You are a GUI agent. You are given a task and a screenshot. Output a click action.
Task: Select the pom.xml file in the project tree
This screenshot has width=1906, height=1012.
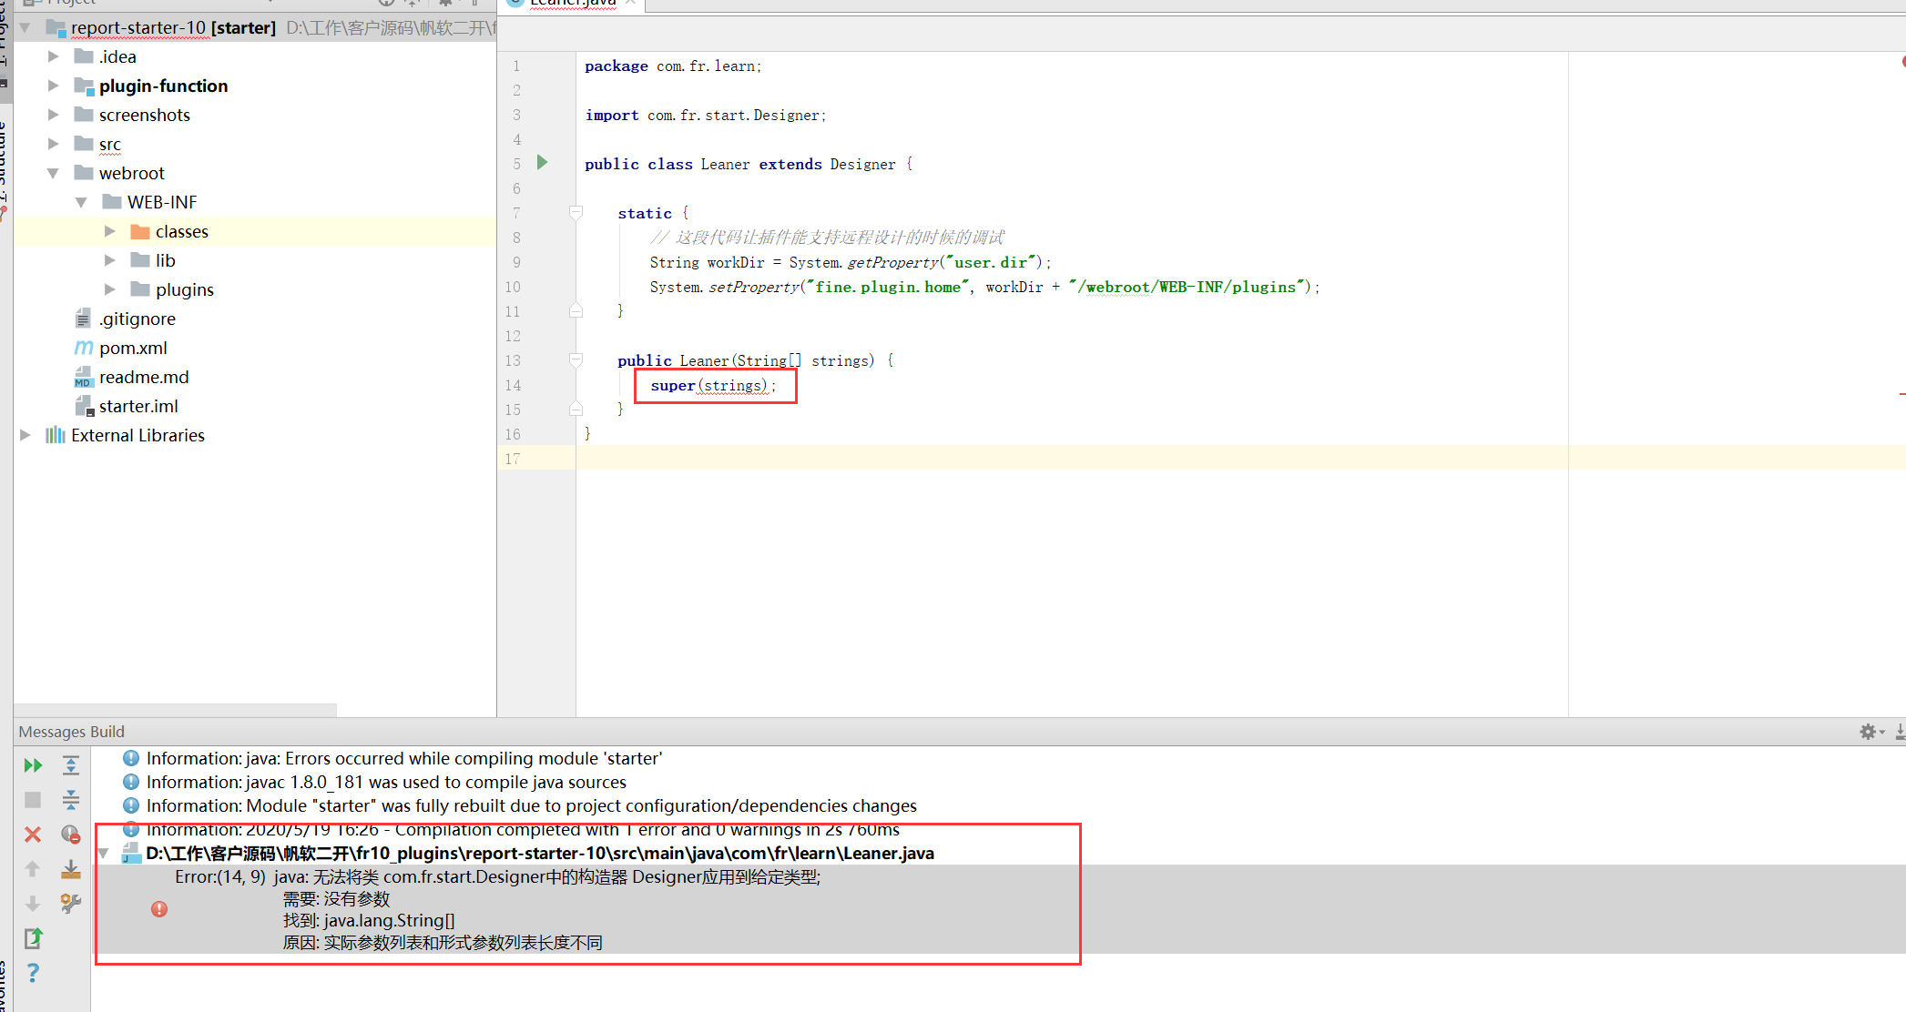click(x=133, y=348)
